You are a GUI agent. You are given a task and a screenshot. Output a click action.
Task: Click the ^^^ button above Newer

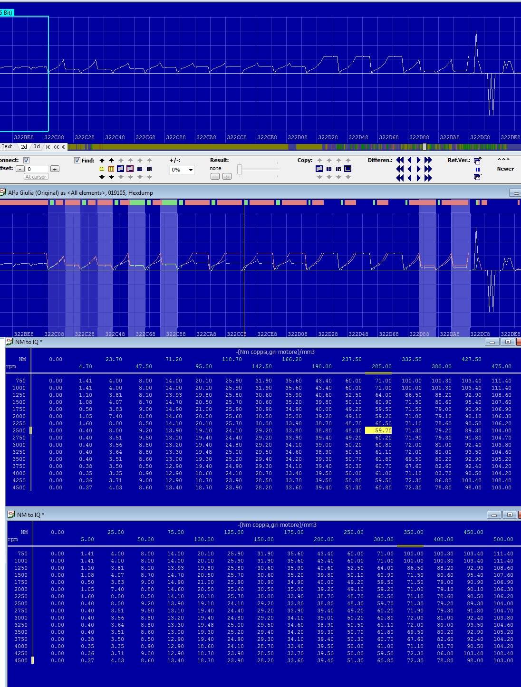tap(503, 160)
